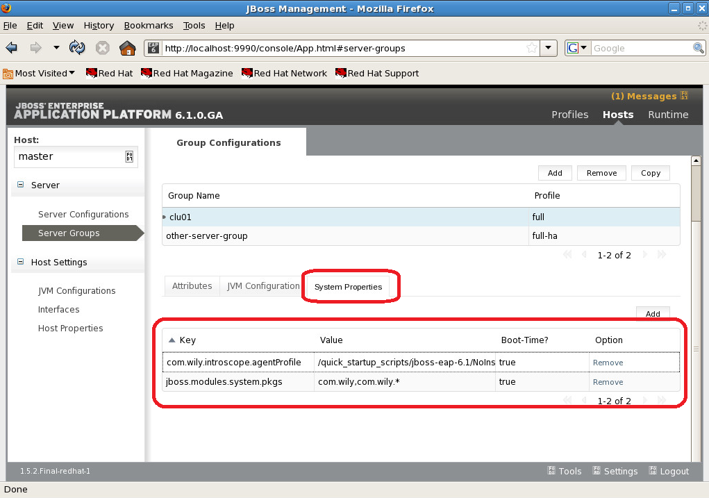
Task: Open the Red Hat Support bookmark
Action: click(377, 73)
